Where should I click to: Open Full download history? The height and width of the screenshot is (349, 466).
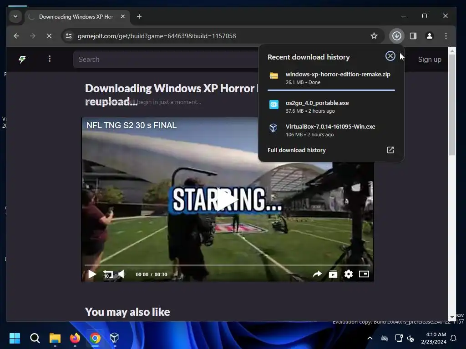coord(331,150)
